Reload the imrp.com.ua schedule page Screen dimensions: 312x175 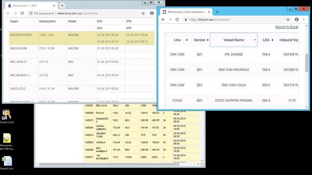coord(22,13)
